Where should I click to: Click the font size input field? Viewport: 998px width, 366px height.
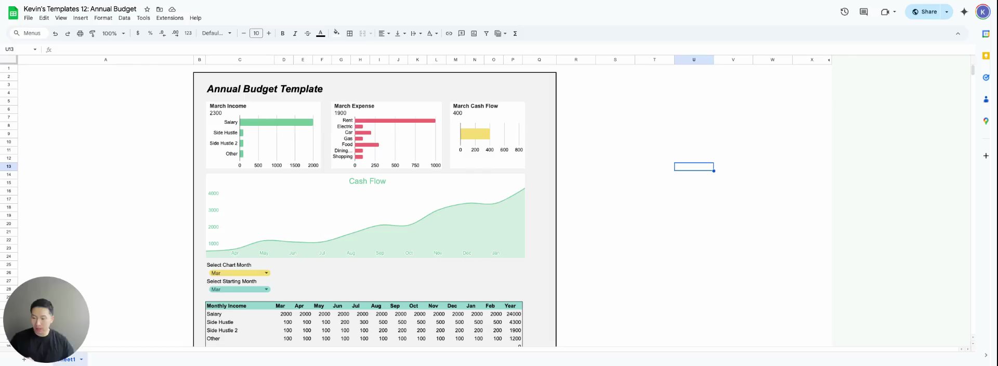point(256,33)
